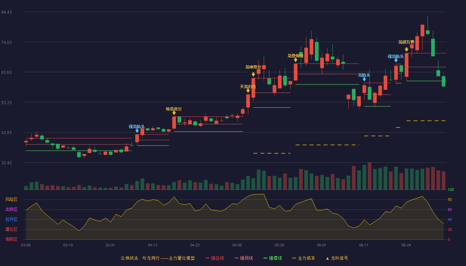Click the 06-11 date label
This screenshot has width=466, height=266.
pos(364,245)
